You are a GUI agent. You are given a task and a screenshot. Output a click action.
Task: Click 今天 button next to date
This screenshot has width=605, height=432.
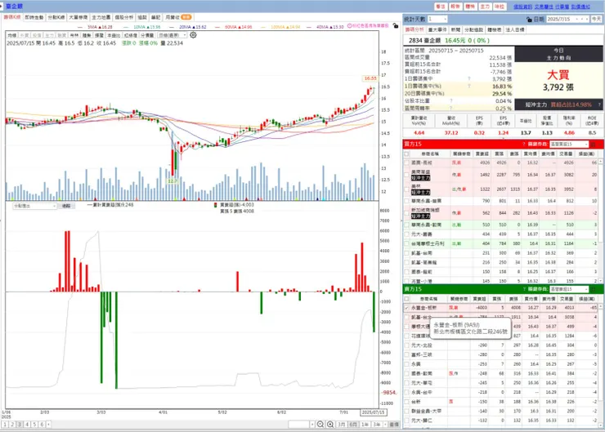(x=597, y=19)
